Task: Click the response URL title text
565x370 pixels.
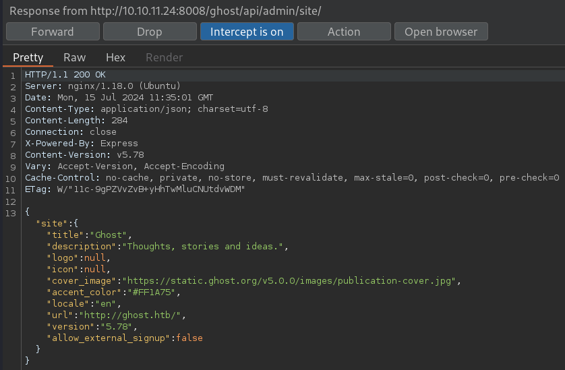Action: pyautogui.click(x=165, y=11)
